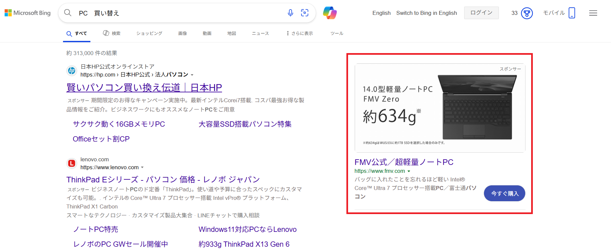Screen dimensions: 611x251
Task: Click 日本HP公式オンラインストア site name
Action: (x=117, y=67)
